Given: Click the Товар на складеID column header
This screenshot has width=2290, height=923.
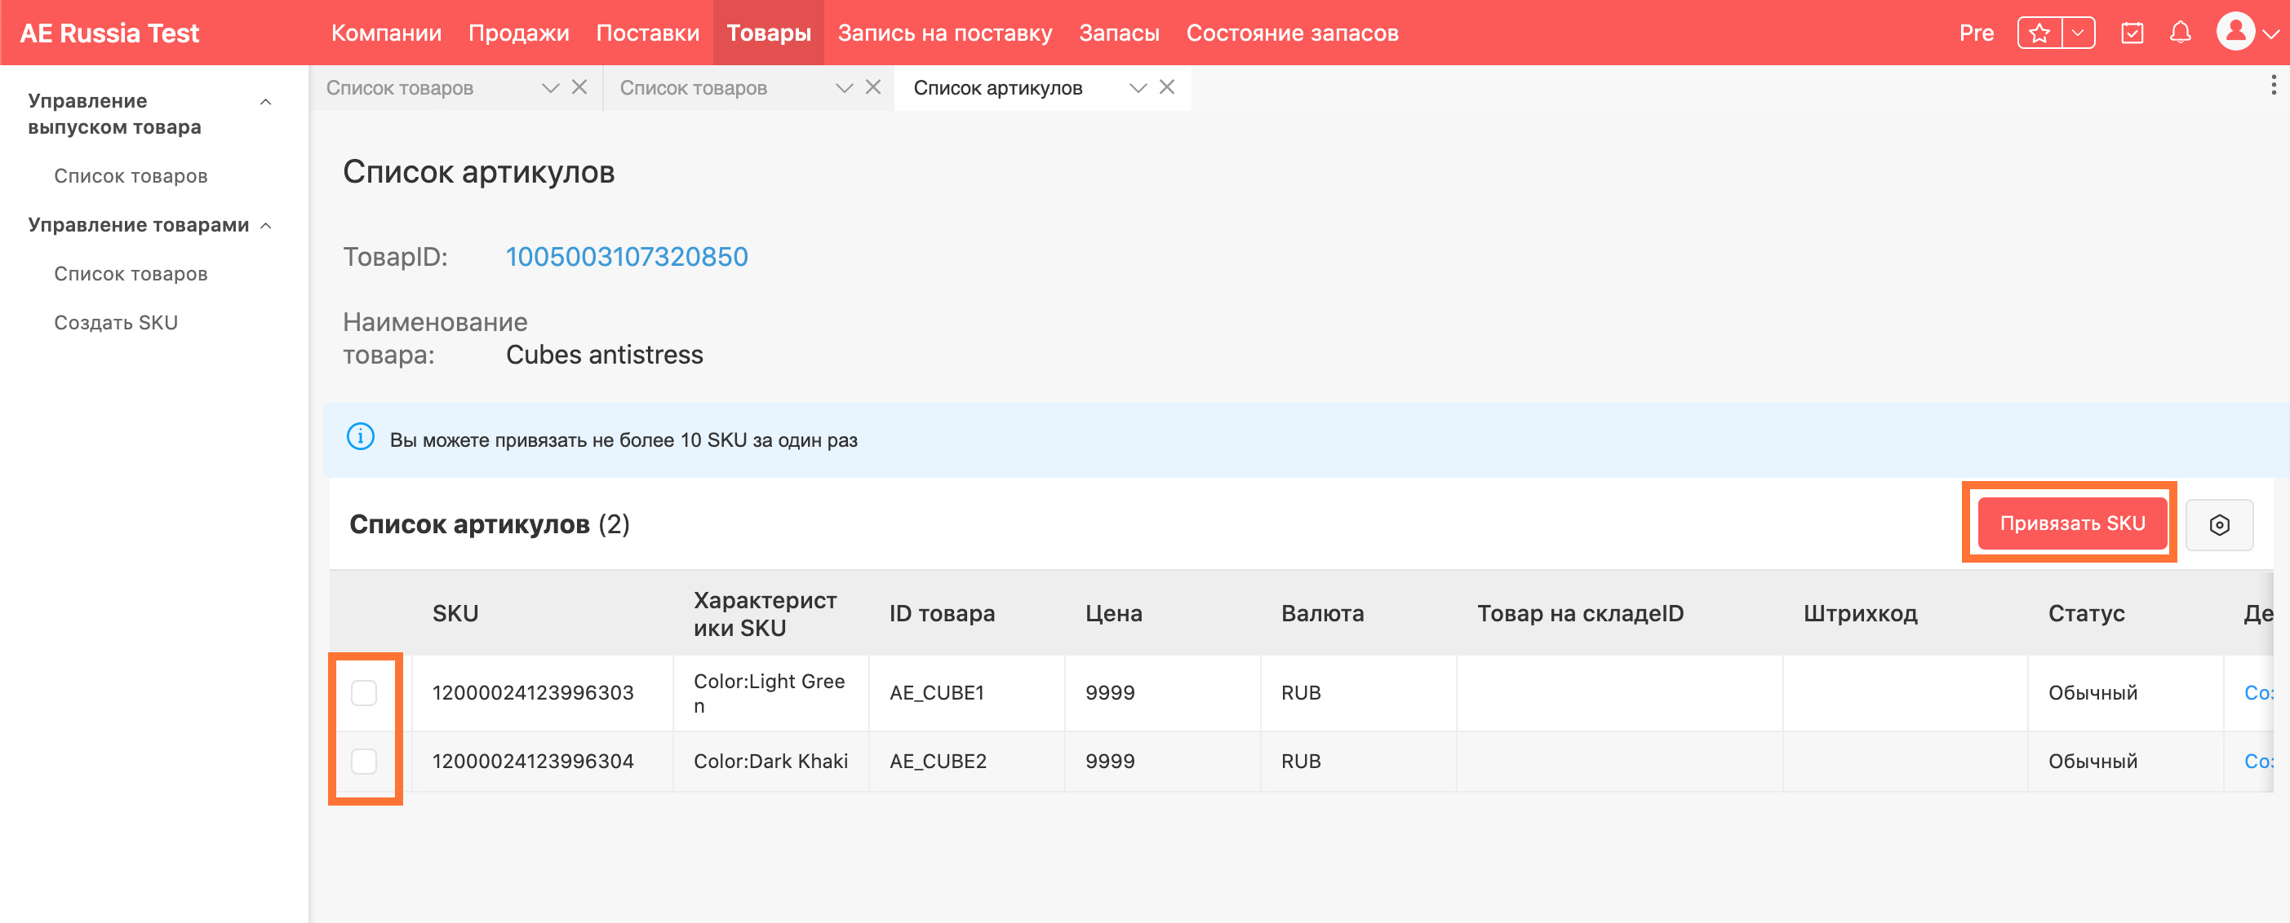Looking at the screenshot, I should (x=1580, y=613).
